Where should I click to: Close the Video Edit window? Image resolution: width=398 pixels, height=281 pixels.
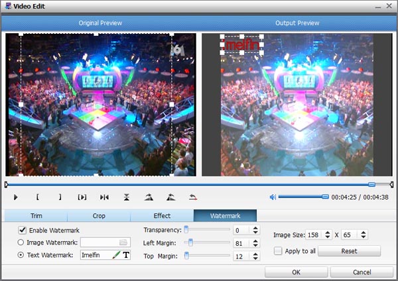tap(389, 5)
